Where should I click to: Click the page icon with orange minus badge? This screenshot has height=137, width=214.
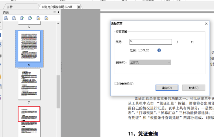pos(38,18)
